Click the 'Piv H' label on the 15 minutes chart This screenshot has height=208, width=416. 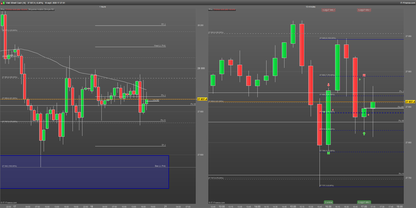(401, 174)
